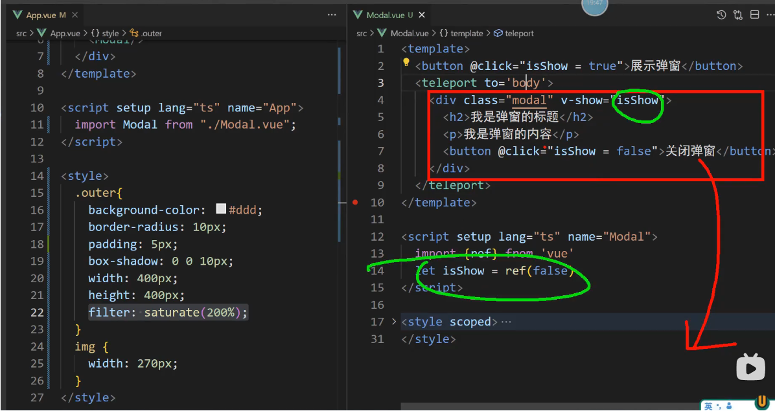Open App.vue breadcrumb dropdown
The image size is (775, 411).
coord(59,33)
